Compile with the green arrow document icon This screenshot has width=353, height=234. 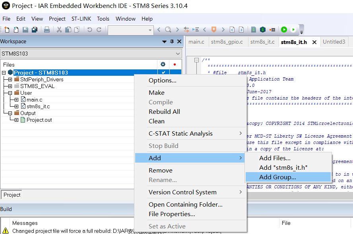click(254, 30)
